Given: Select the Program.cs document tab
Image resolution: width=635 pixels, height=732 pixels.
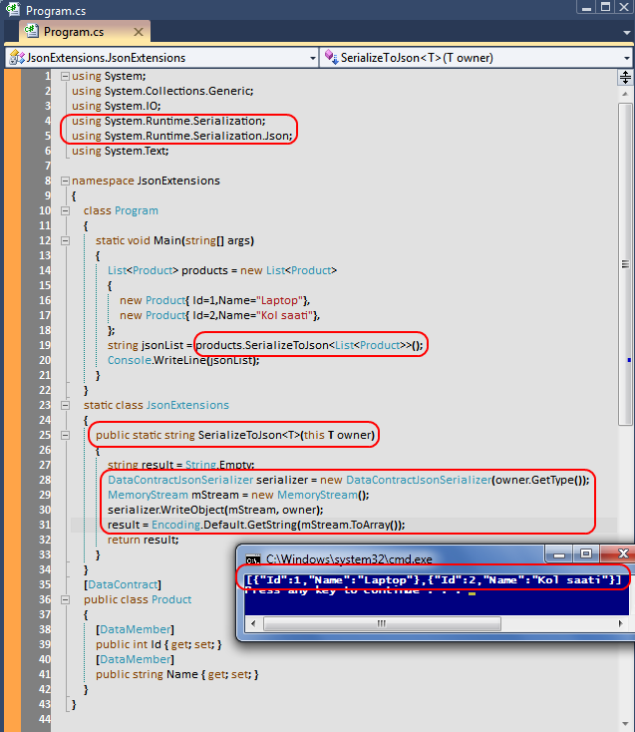Looking at the screenshot, I should pyautogui.click(x=74, y=32).
